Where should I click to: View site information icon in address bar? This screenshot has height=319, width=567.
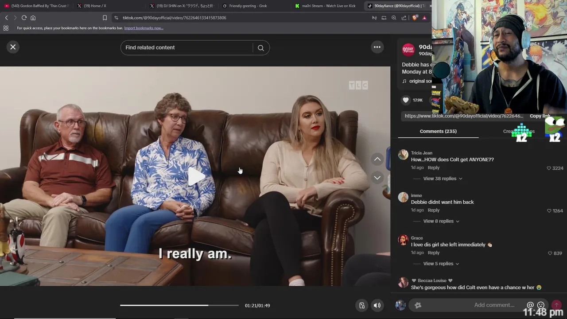click(116, 18)
